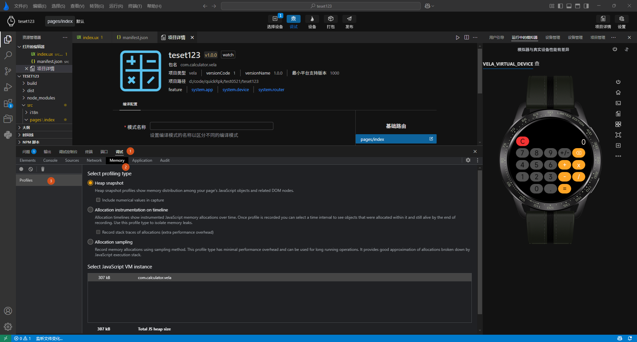
Task: Select the Allocation sampling radio option
Action: click(90, 242)
